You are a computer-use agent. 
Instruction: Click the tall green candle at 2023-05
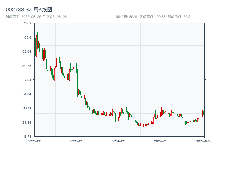click(77, 83)
